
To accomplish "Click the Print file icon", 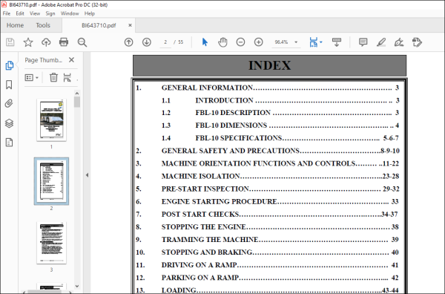I will 64,42.
